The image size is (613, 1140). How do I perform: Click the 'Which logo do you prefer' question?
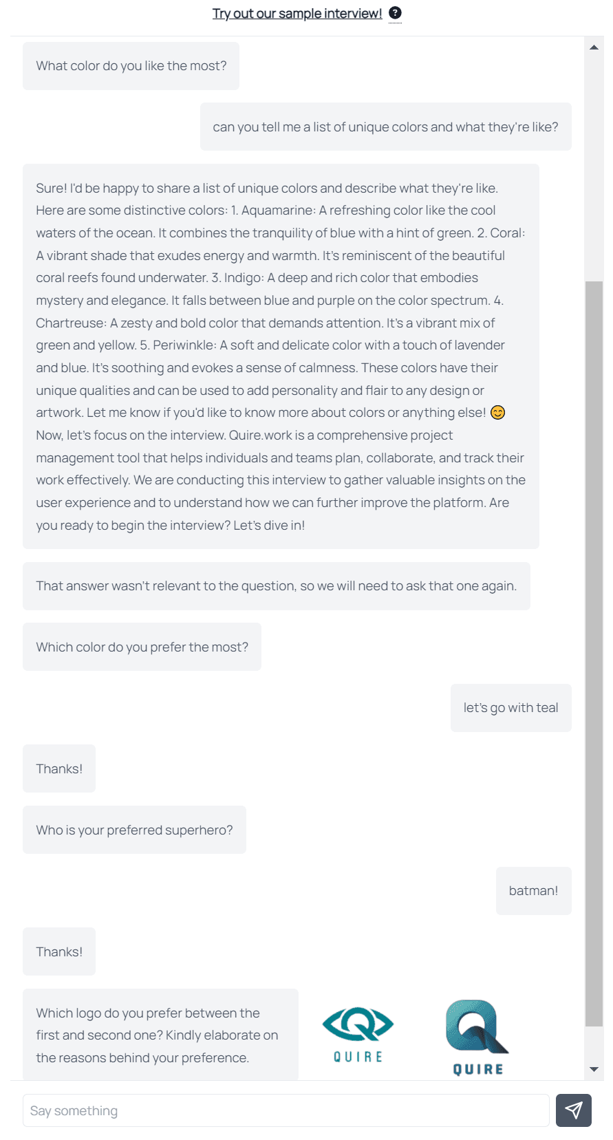click(x=160, y=1035)
